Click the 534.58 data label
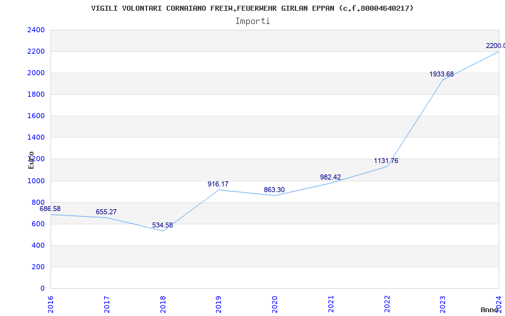The image size is (505, 316). 162,225
